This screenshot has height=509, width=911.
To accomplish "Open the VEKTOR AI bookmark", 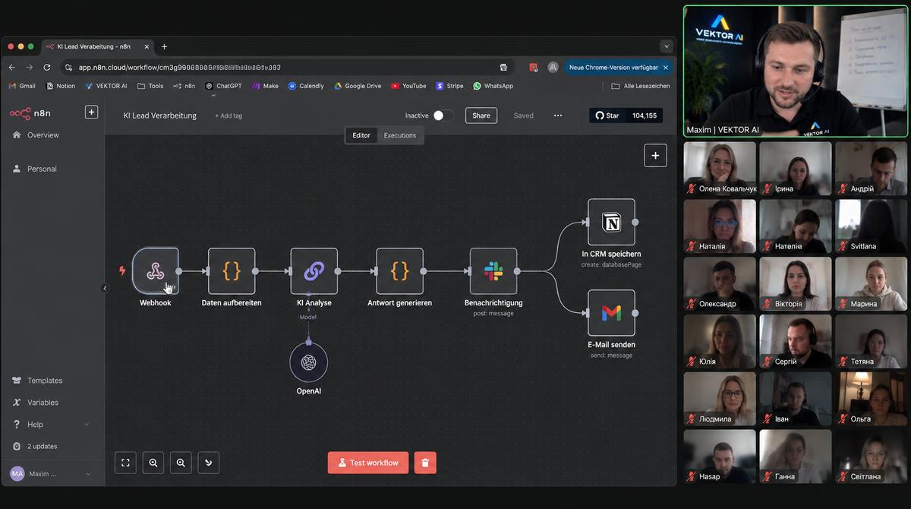I will click(106, 86).
